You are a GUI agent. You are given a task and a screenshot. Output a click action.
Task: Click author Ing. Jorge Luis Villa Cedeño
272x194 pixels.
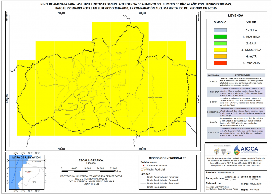(217, 187)
